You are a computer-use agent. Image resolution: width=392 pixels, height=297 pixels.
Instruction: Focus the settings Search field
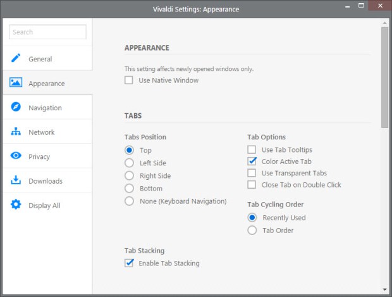tap(47, 32)
